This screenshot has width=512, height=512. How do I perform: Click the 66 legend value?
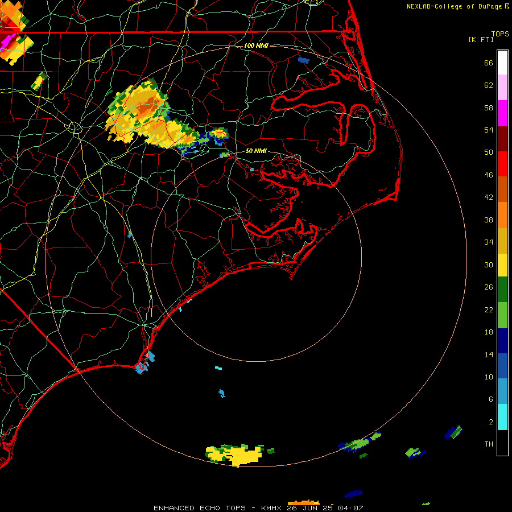489,63
